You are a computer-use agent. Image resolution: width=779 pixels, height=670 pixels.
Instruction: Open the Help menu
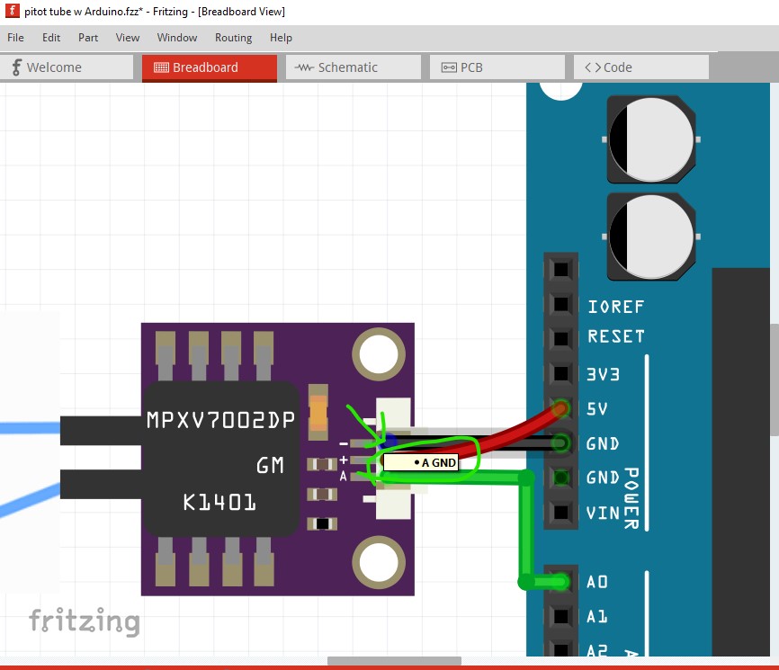pos(281,38)
